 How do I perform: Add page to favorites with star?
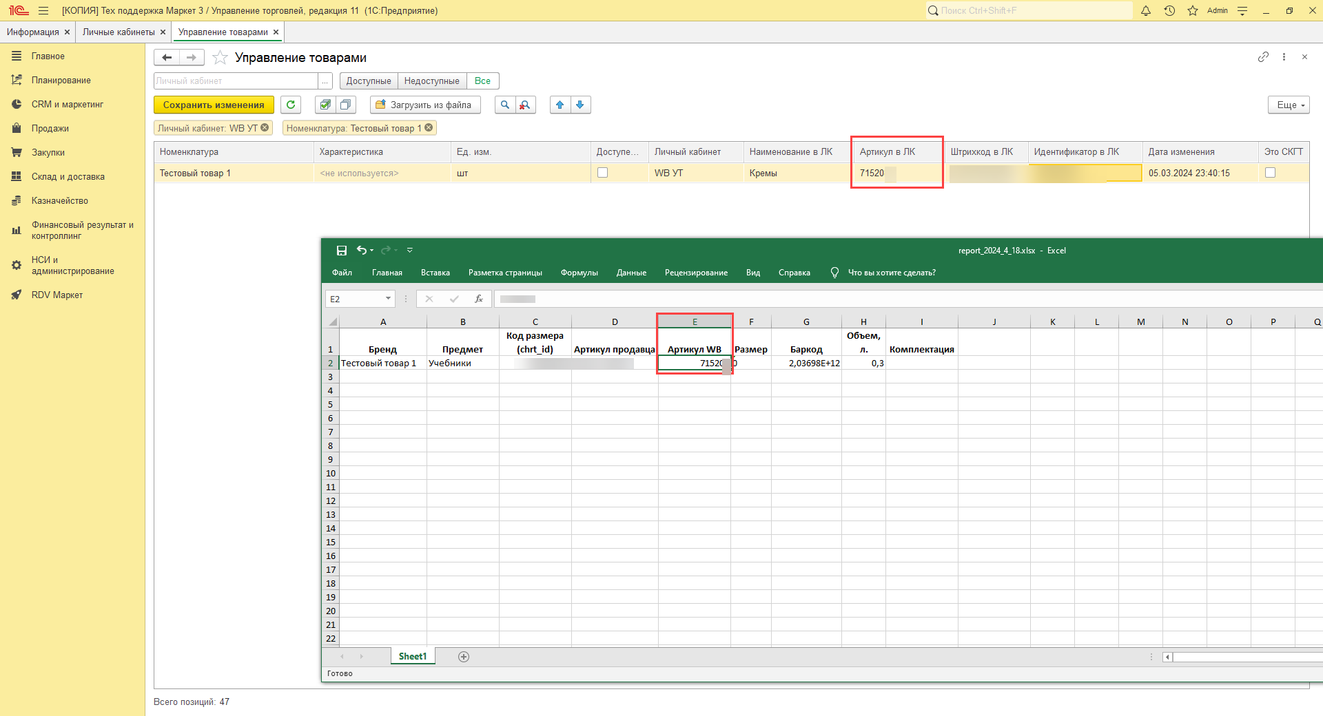coord(220,58)
